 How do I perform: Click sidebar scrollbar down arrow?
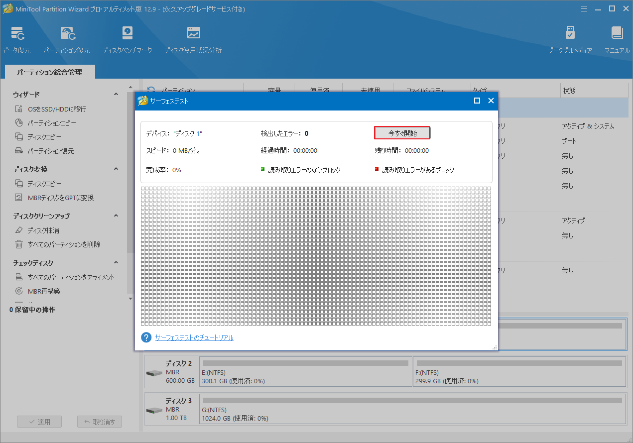[130, 299]
